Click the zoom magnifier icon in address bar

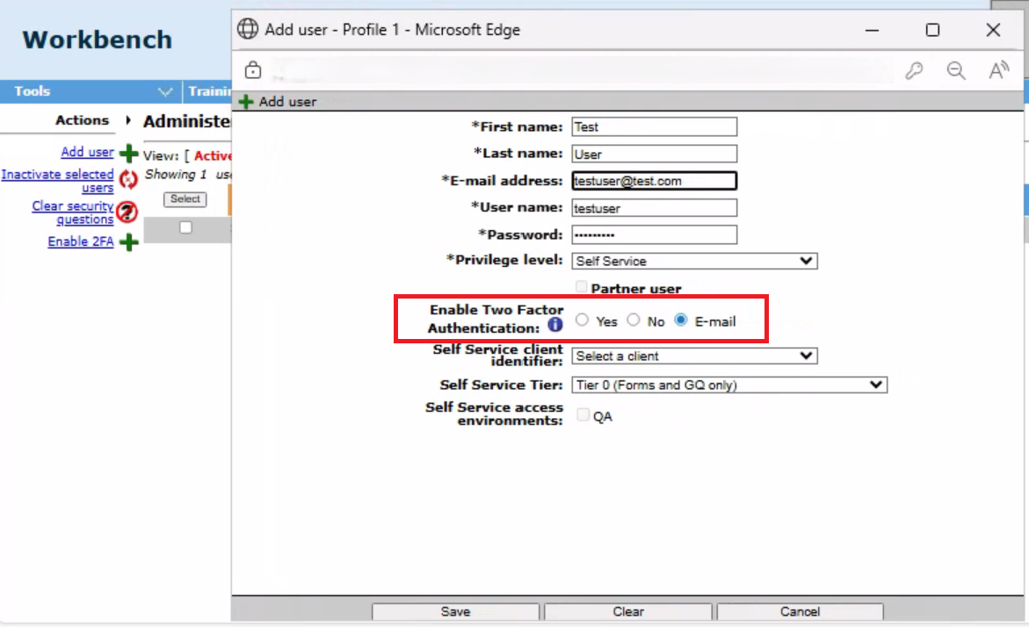point(956,71)
